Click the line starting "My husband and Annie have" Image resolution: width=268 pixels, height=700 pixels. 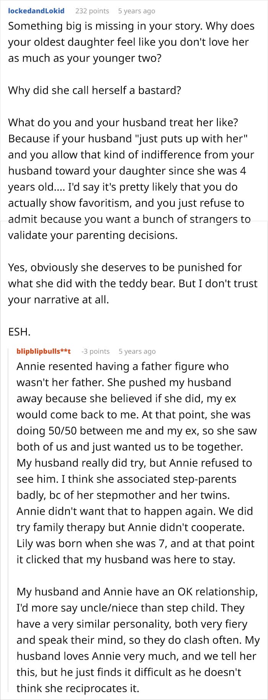click(137, 592)
